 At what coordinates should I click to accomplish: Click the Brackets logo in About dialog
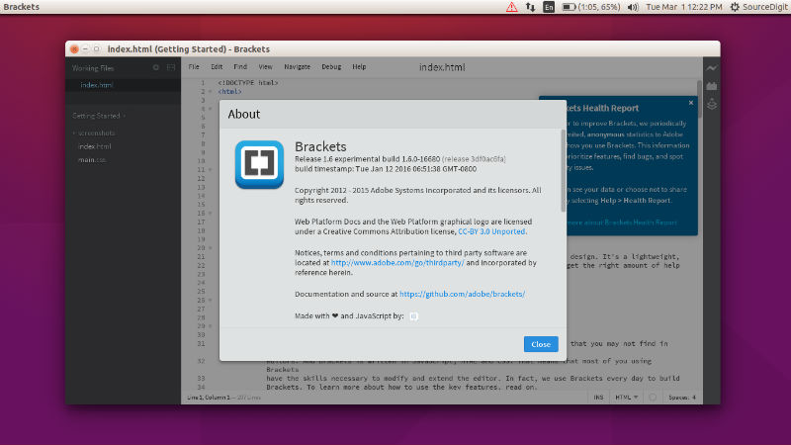click(x=259, y=164)
